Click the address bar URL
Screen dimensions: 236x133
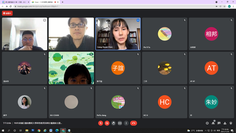coord(38,6)
